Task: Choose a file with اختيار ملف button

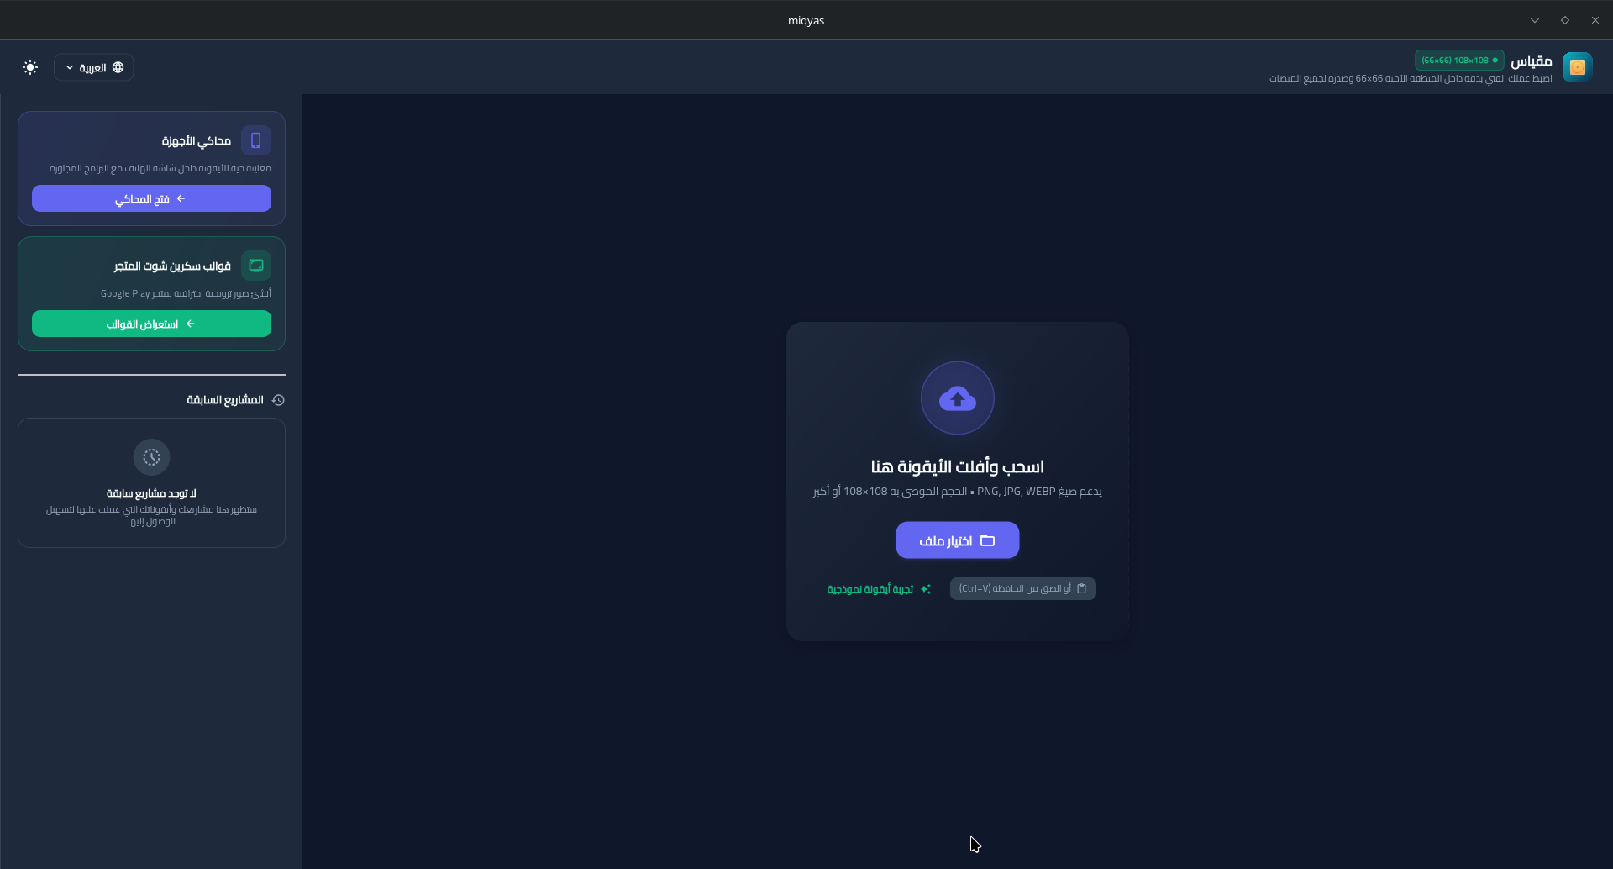Action: point(958,540)
